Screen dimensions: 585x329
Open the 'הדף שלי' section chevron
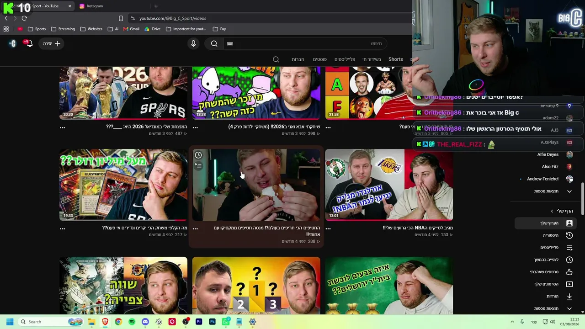pyautogui.click(x=552, y=211)
